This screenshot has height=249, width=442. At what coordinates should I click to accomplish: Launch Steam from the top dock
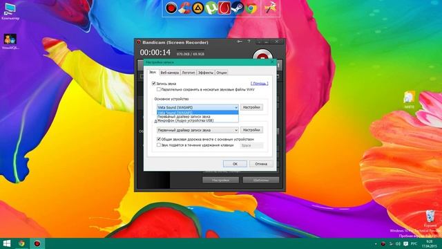point(237,8)
